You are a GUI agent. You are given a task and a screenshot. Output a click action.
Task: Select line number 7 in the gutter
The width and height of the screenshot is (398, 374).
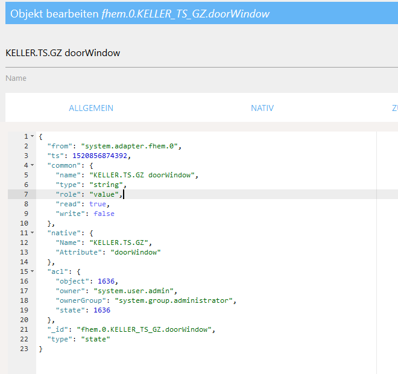tap(26, 194)
